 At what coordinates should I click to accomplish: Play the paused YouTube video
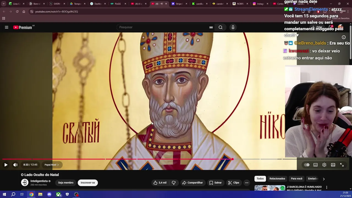[6, 165]
